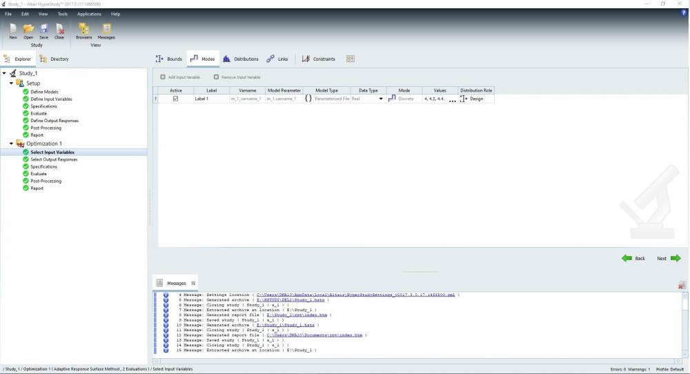Click the Model Type column header
Screen dimensions: 690x374
(x=326, y=90)
